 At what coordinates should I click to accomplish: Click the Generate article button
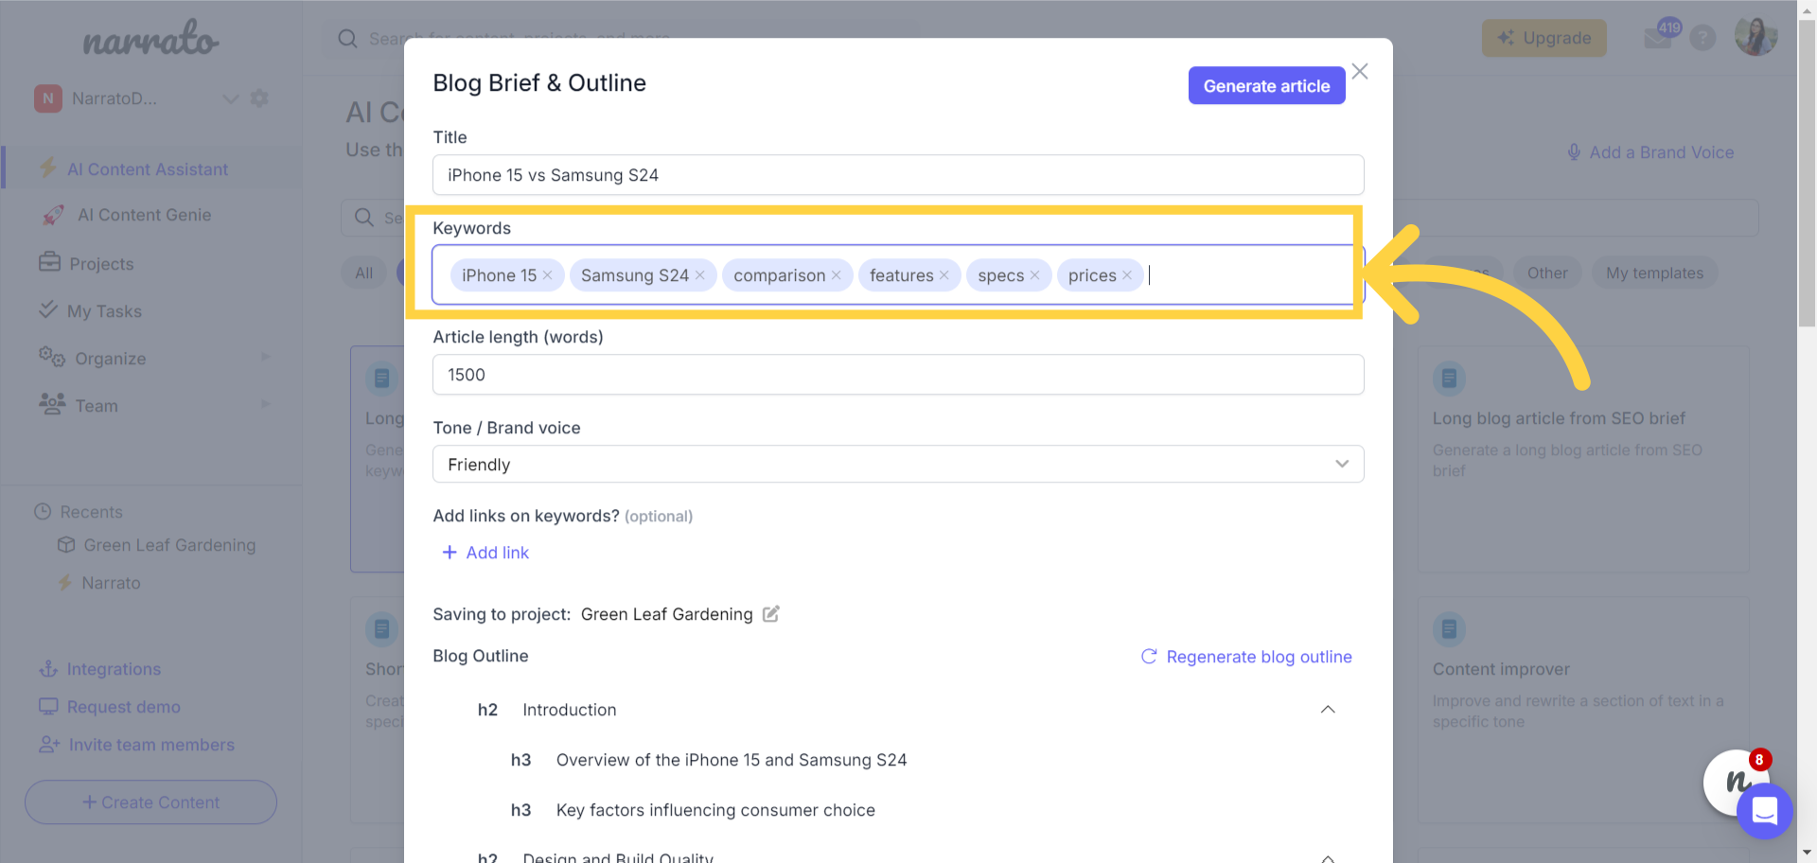tap(1266, 85)
